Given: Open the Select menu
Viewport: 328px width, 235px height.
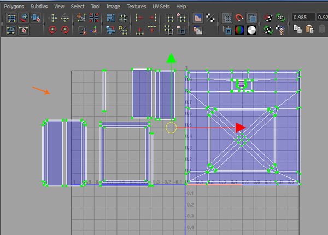Looking at the screenshot, I should point(78,7).
